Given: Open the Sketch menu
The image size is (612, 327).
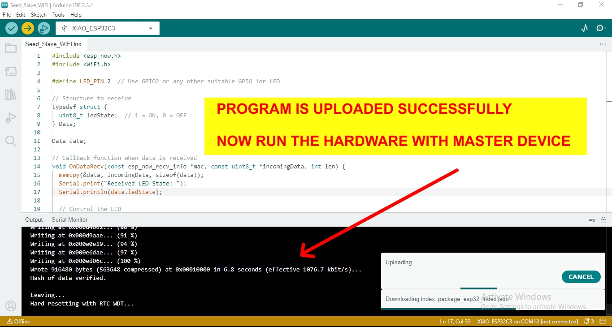Looking at the screenshot, I should (39, 15).
